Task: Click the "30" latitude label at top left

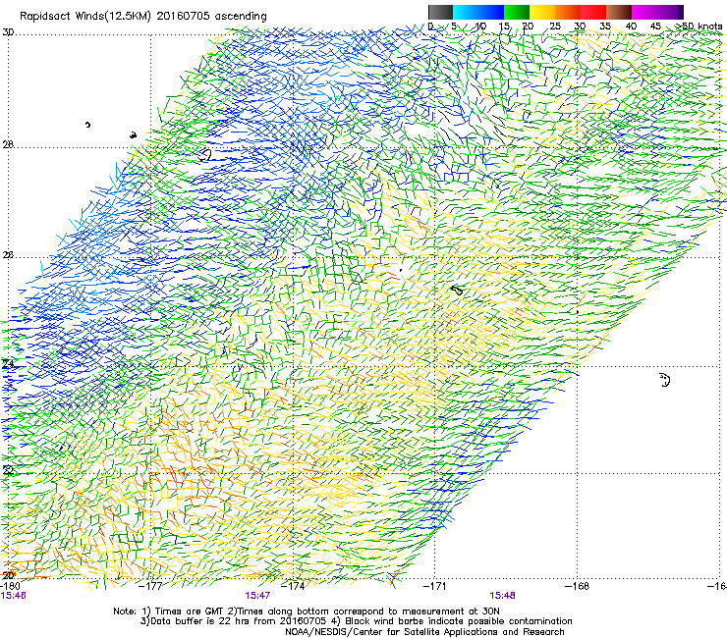Action: [8, 32]
